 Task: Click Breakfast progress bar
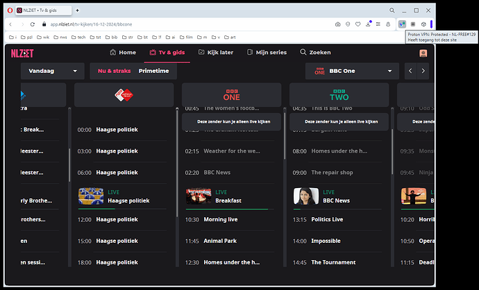click(x=230, y=209)
